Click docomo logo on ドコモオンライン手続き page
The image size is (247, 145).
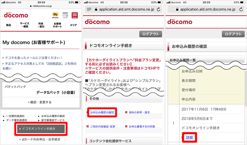click(97, 22)
